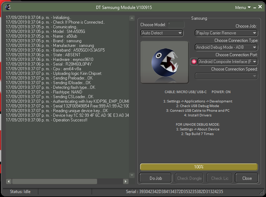Expand the Android Composite Interface port dropdown
The image size is (266, 197).
click(x=228, y=62)
